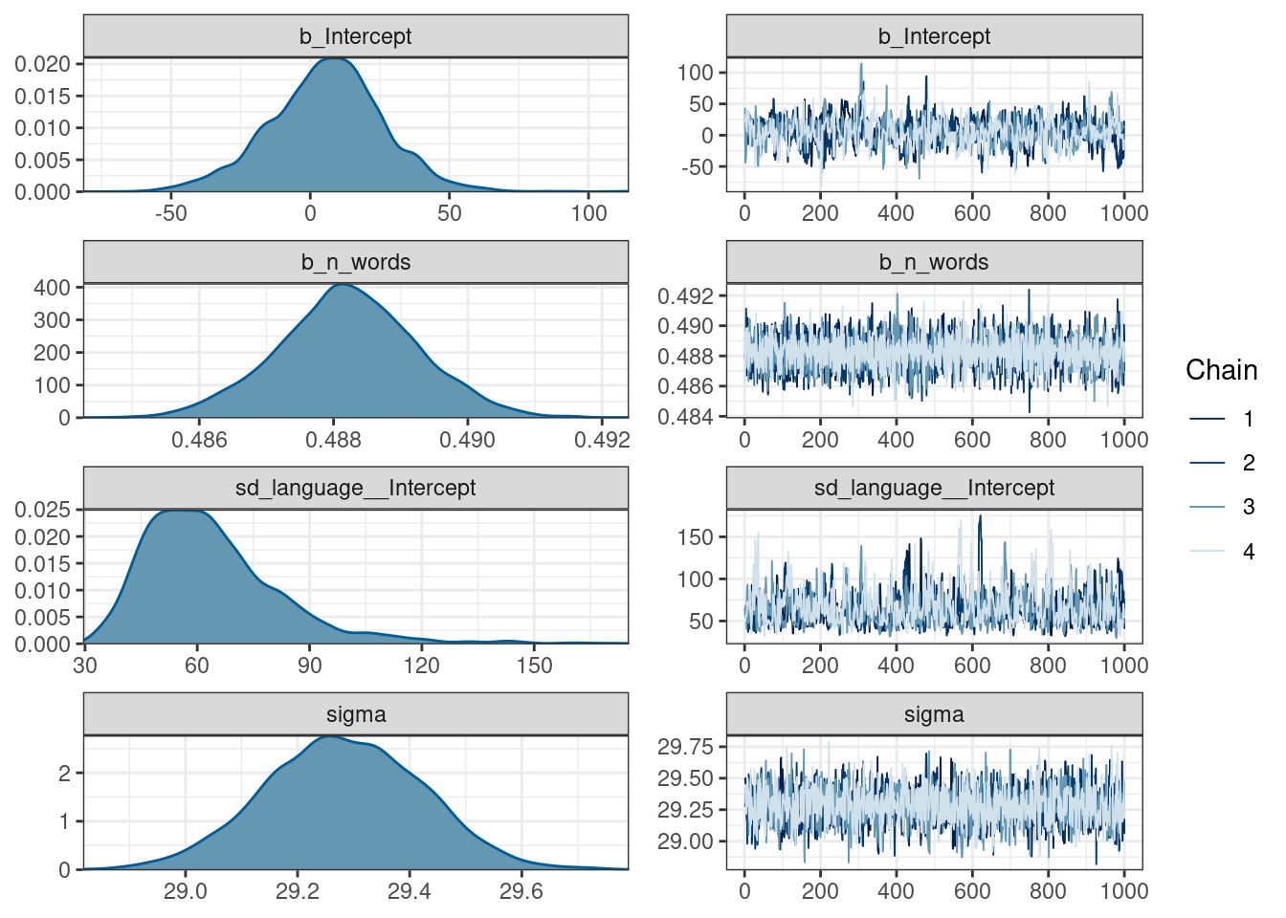Click the "Chain" legend title
The image size is (1286, 918).
click(x=1221, y=370)
